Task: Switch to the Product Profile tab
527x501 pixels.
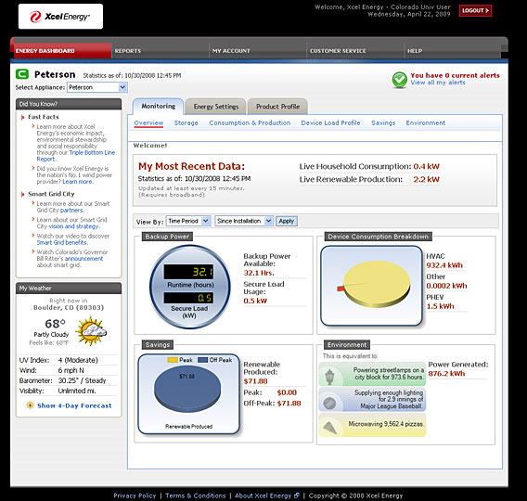Action: (x=277, y=107)
